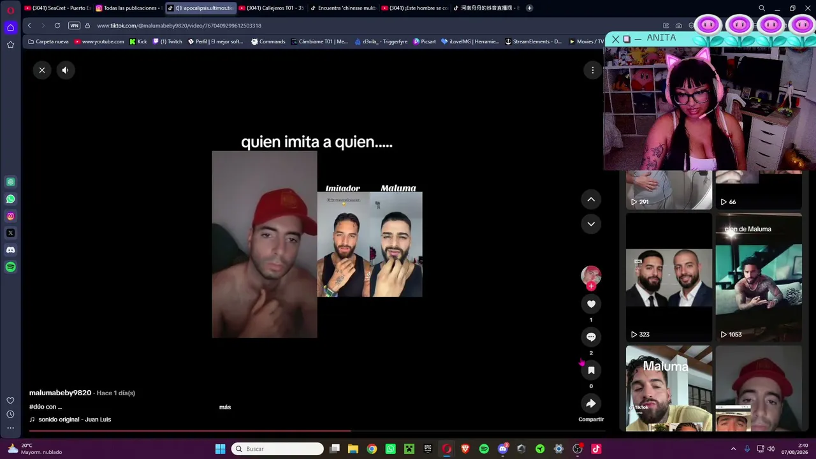Viewport: 816px width, 459px height.
Task: Open TikTok app from the taskbar
Action: pos(596,449)
